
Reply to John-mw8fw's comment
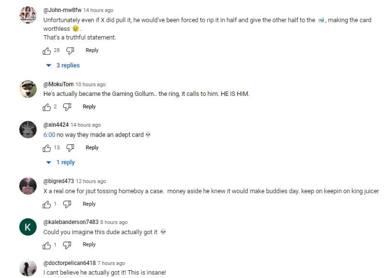pos(92,50)
